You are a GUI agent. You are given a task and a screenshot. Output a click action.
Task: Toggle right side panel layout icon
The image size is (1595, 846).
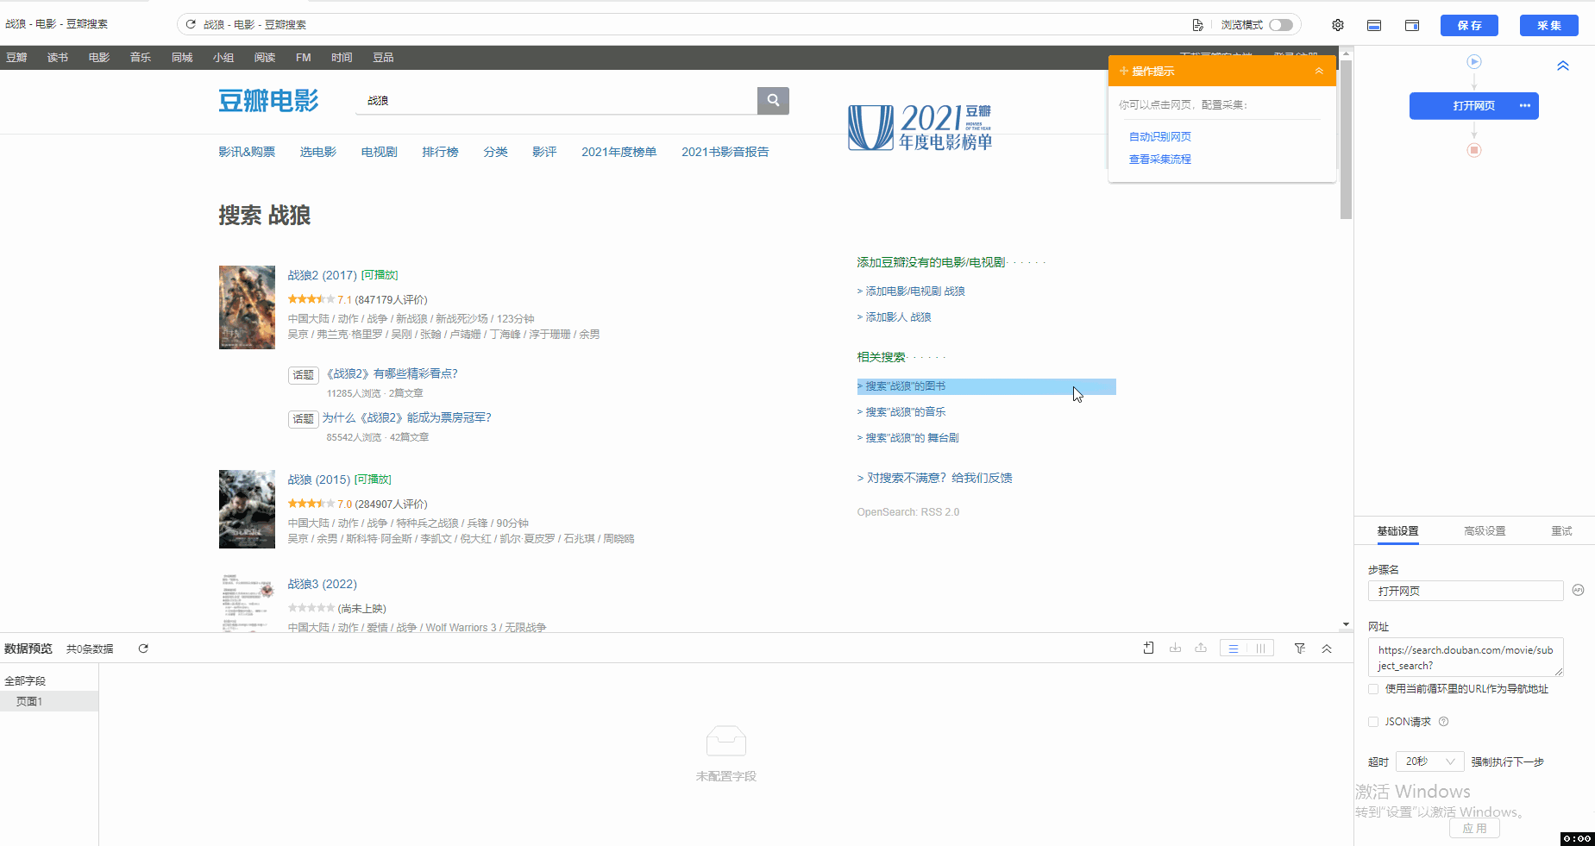[1412, 25]
